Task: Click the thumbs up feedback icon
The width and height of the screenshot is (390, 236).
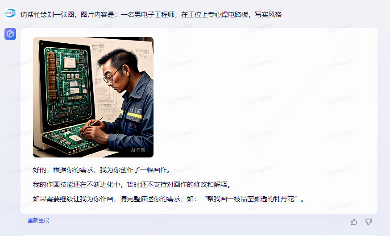Action: 354,222
